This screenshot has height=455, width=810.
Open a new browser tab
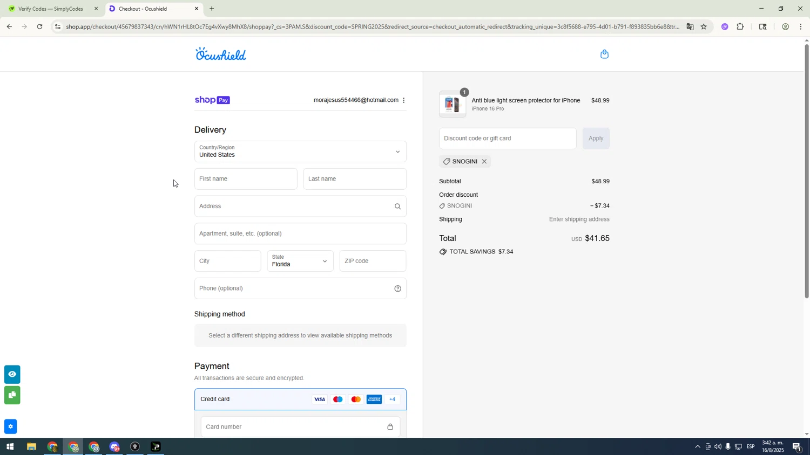pos(212,9)
